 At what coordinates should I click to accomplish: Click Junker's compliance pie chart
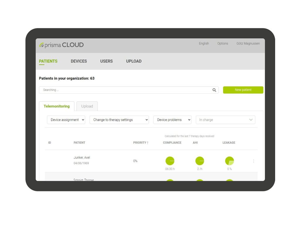tap(170, 161)
